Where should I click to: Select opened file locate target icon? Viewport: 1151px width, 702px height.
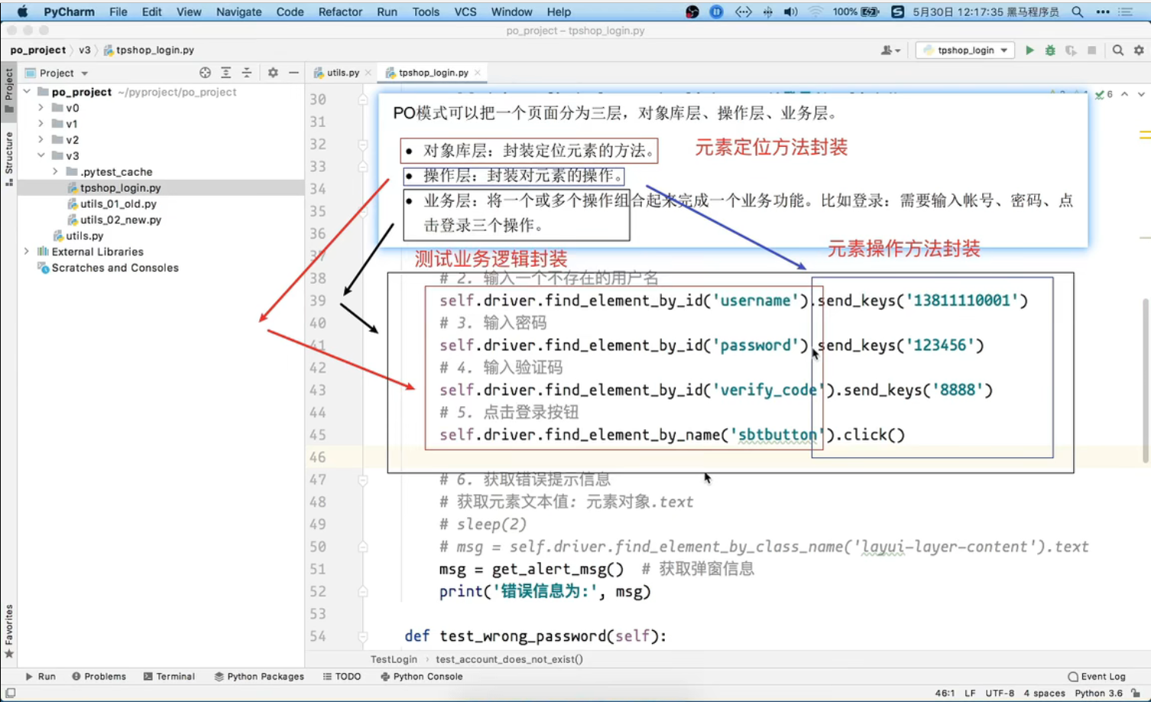pos(205,73)
